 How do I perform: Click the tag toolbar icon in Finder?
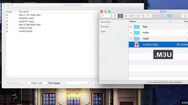[x=185, y=16]
